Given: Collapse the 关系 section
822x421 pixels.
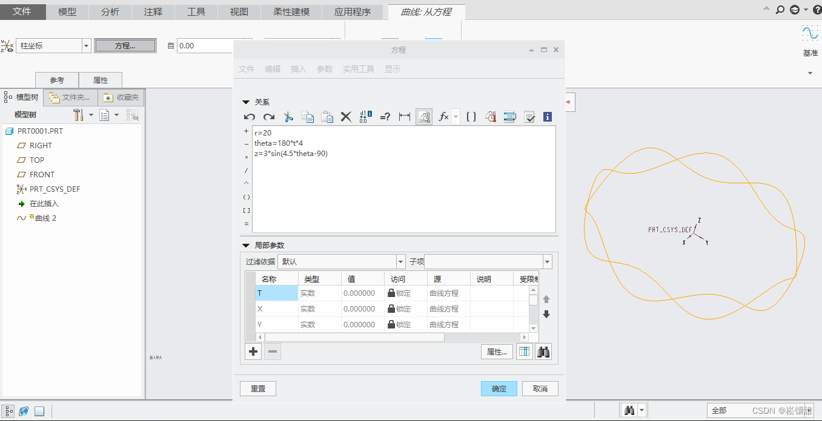Looking at the screenshot, I should click(x=246, y=102).
